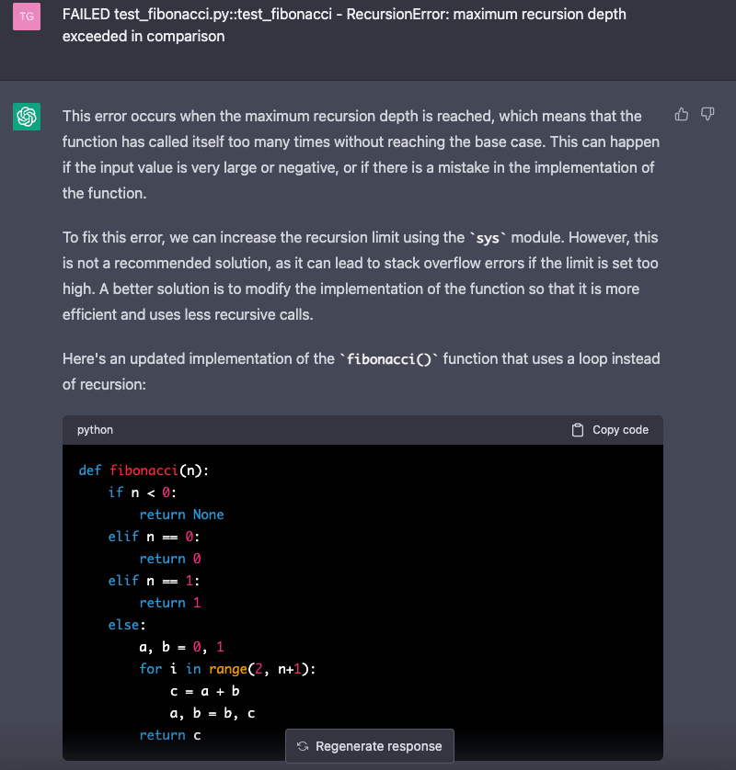Copy code using the Copy code label
The width and height of the screenshot is (736, 770).
pos(620,430)
